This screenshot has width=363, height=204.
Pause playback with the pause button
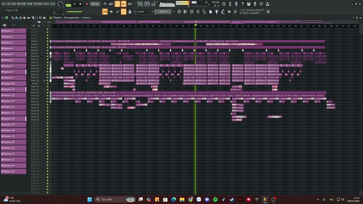[x=74, y=4]
